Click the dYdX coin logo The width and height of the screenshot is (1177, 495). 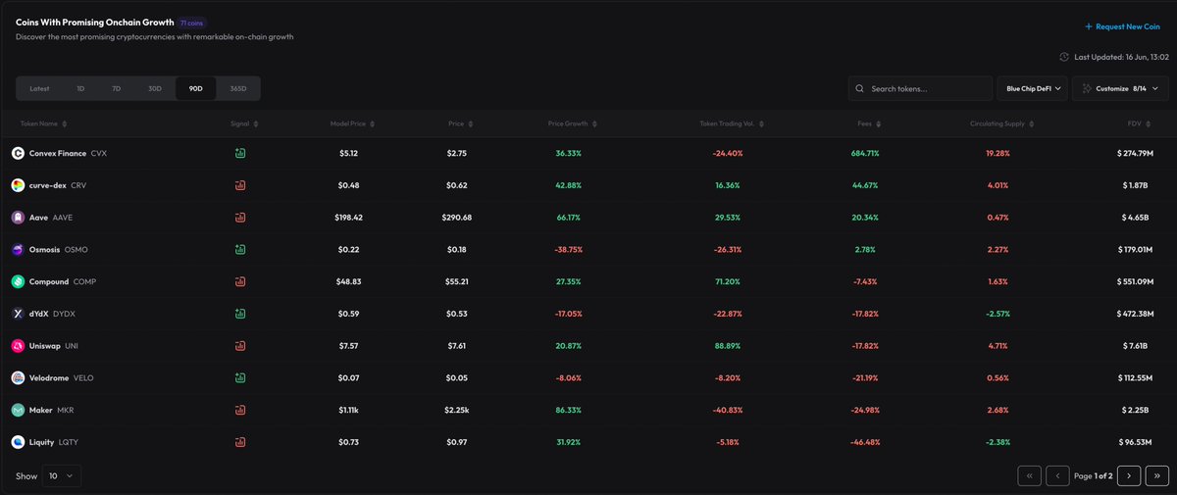click(18, 314)
